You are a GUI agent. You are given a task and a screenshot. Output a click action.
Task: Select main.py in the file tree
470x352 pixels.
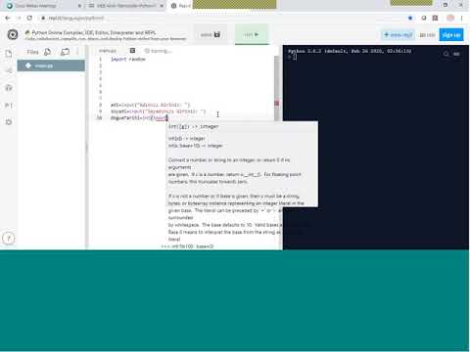[x=51, y=66]
